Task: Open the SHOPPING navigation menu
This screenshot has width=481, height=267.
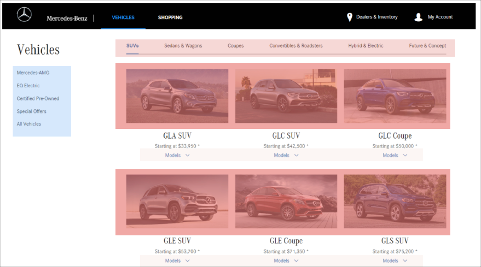Action: [170, 18]
